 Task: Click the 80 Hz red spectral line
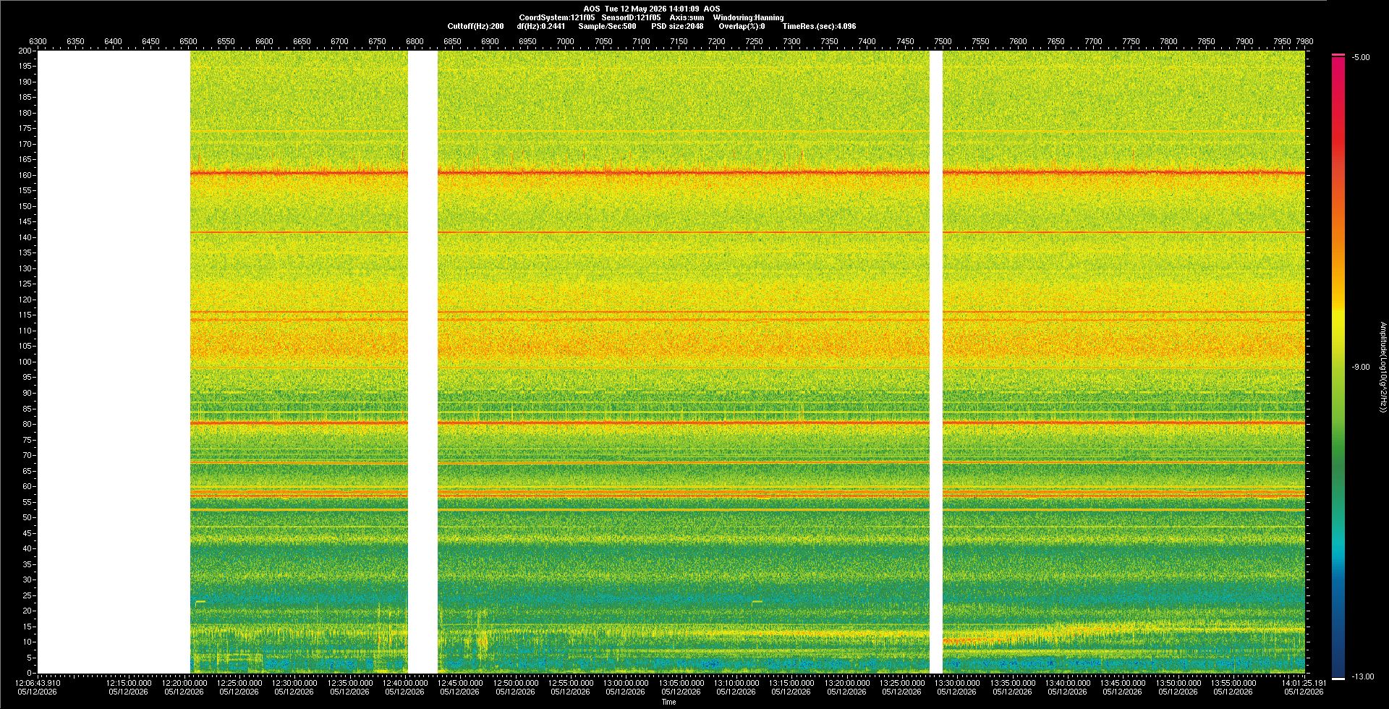747,423
